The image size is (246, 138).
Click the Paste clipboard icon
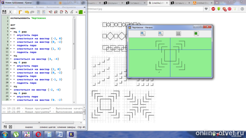click(20, 12)
